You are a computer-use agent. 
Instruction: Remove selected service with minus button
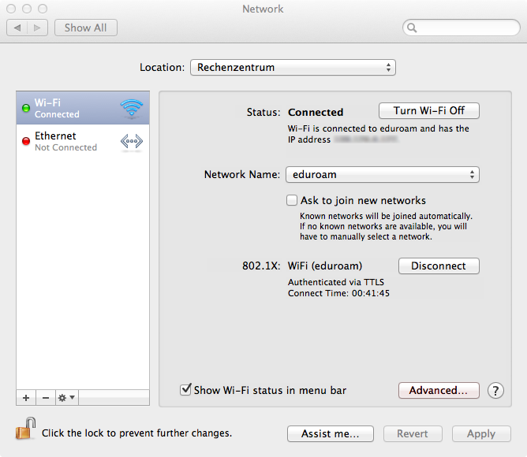tap(45, 398)
